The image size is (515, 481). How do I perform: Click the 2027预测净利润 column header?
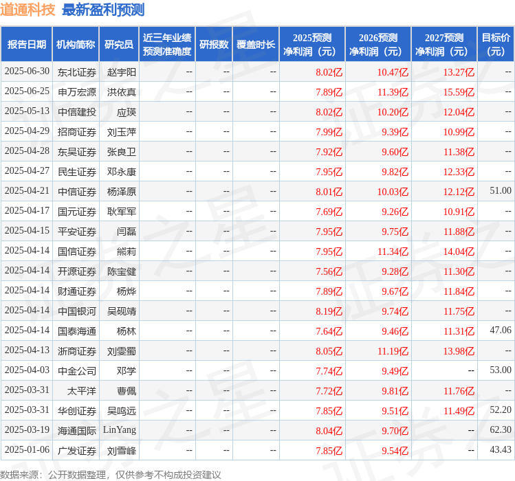click(x=443, y=45)
